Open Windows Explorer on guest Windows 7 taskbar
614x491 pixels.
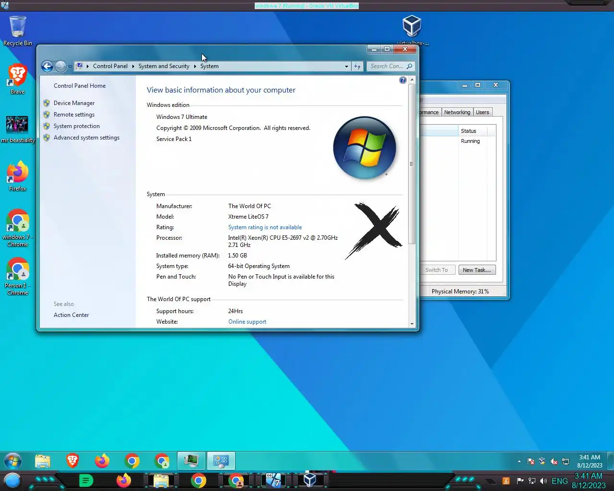click(43, 461)
